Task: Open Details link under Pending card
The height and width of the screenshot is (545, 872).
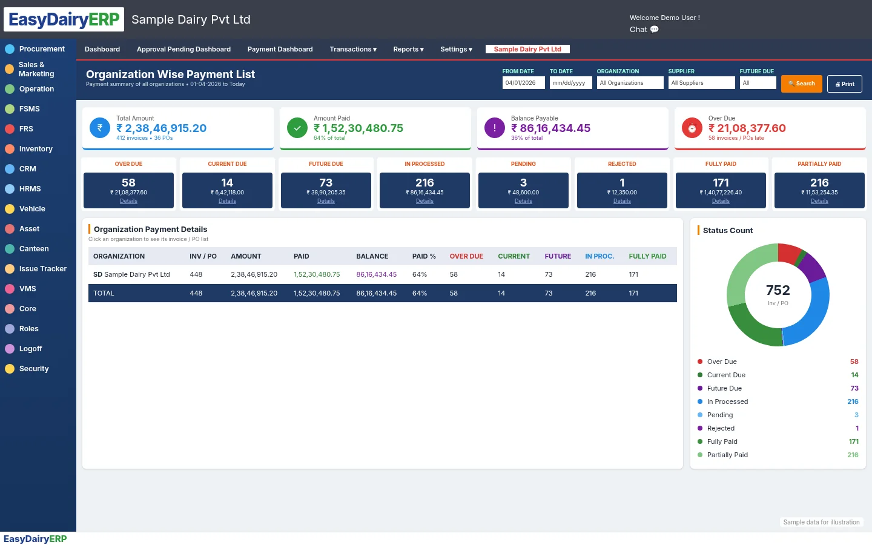Action: [523, 201]
